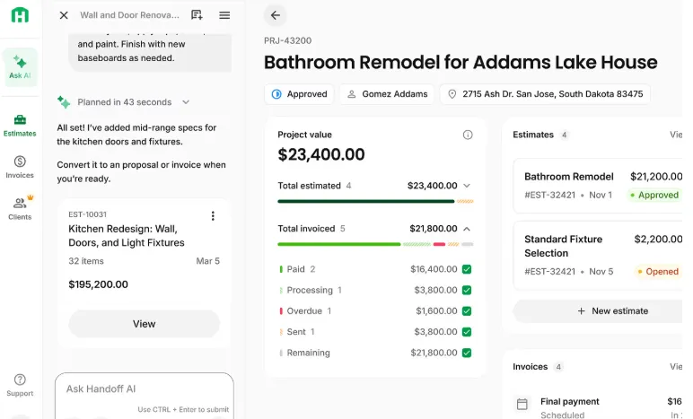Open the chat hamburger menu
The image size is (693, 419).
click(x=224, y=15)
